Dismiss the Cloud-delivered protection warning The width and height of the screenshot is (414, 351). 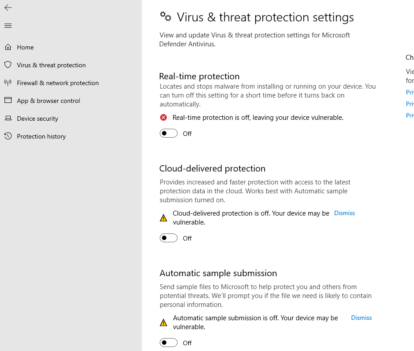[x=344, y=213]
